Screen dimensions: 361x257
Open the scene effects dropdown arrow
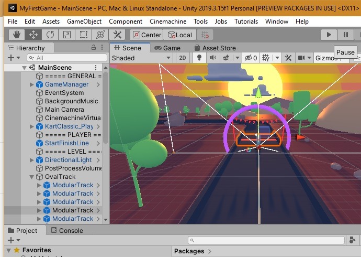pos(237,58)
